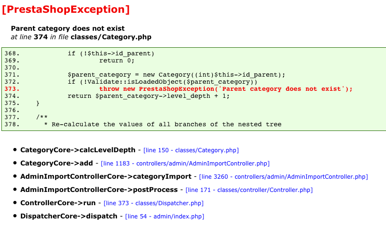Viewport: 386px width, 243px height.
Task: Click ControllerCore->run trace entry
Action: pos(58,203)
